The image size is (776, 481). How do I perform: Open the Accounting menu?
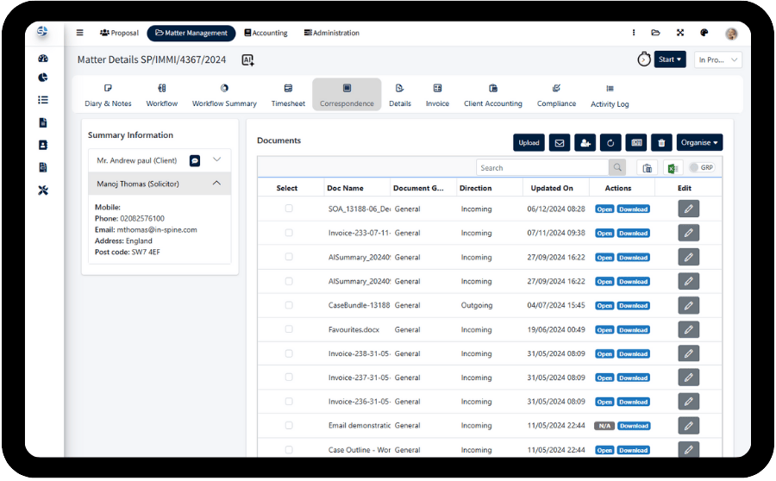pyautogui.click(x=266, y=33)
